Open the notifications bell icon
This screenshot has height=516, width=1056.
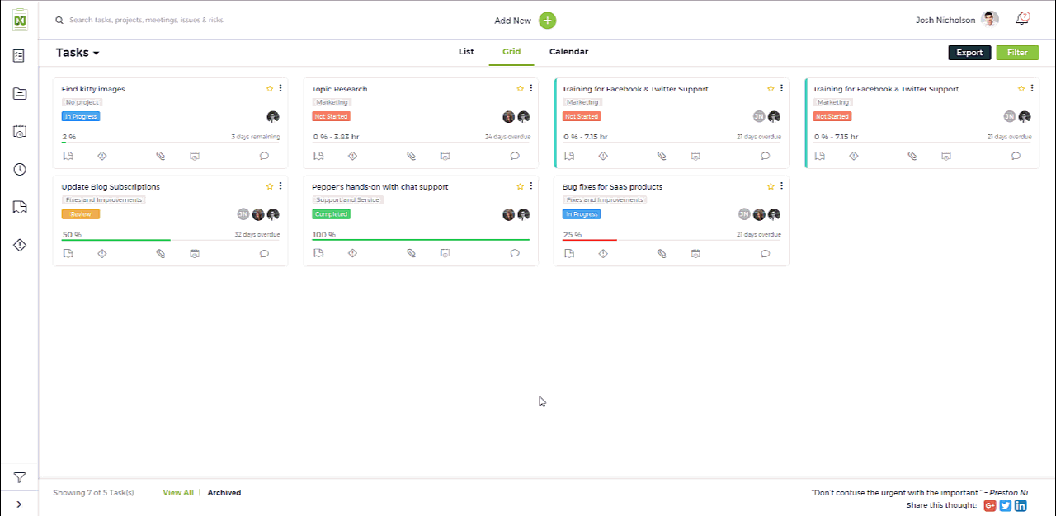click(x=1022, y=19)
